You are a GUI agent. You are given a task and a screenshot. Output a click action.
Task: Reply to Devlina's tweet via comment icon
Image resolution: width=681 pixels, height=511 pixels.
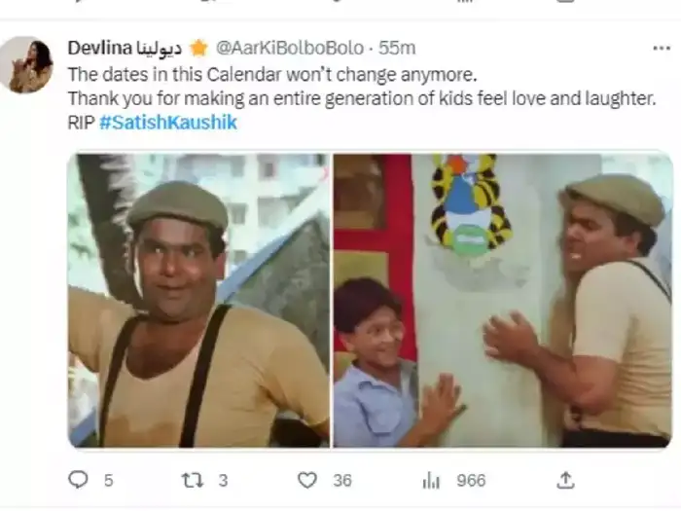[x=79, y=480]
